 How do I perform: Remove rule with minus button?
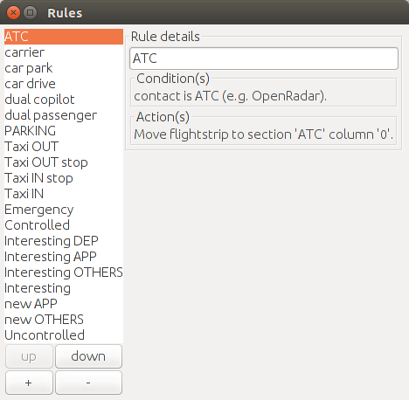click(x=88, y=383)
